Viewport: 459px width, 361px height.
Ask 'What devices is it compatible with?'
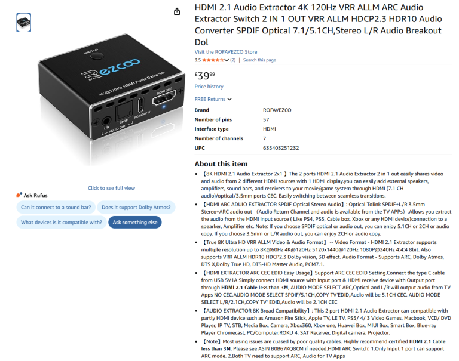(x=62, y=222)
